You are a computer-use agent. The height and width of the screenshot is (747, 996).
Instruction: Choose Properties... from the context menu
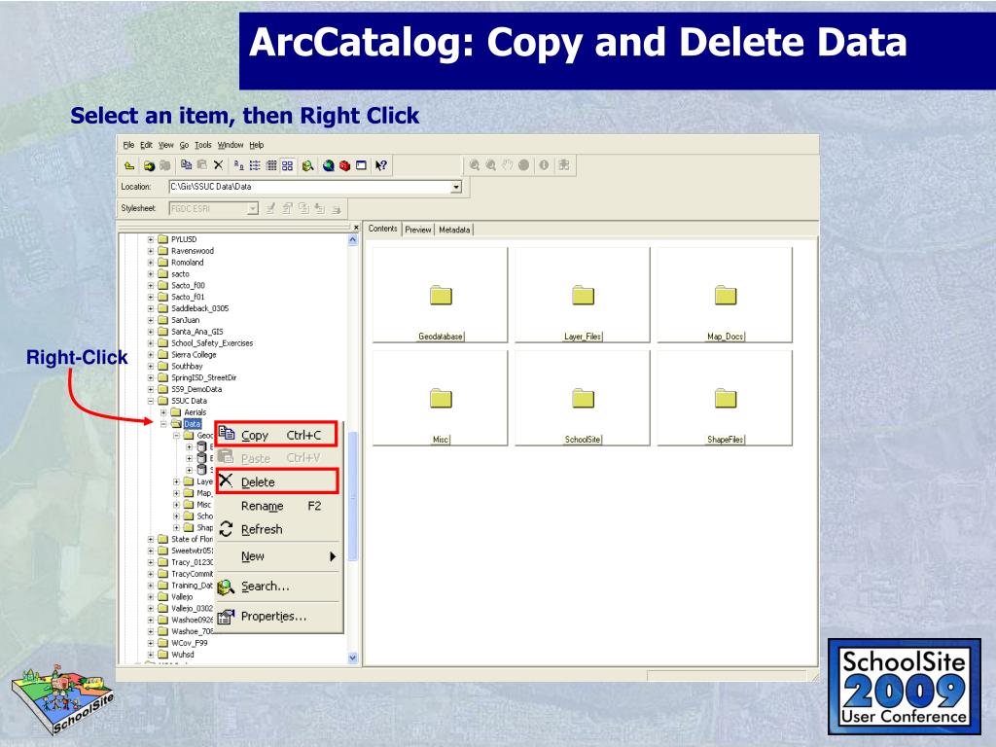(279, 616)
